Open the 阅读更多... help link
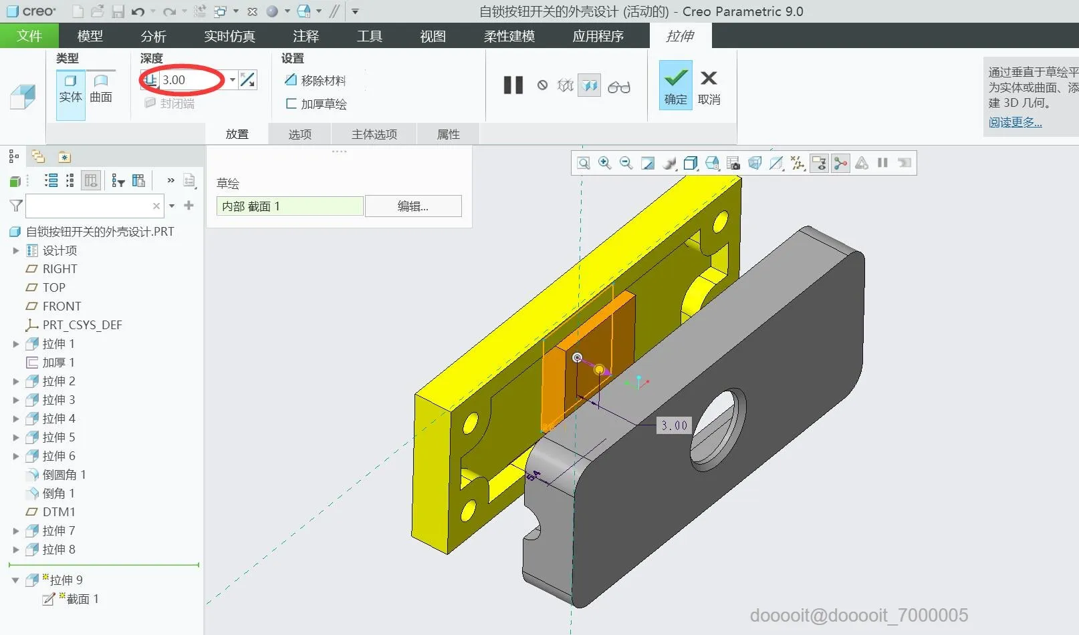Image resolution: width=1079 pixels, height=635 pixels. pos(1015,122)
